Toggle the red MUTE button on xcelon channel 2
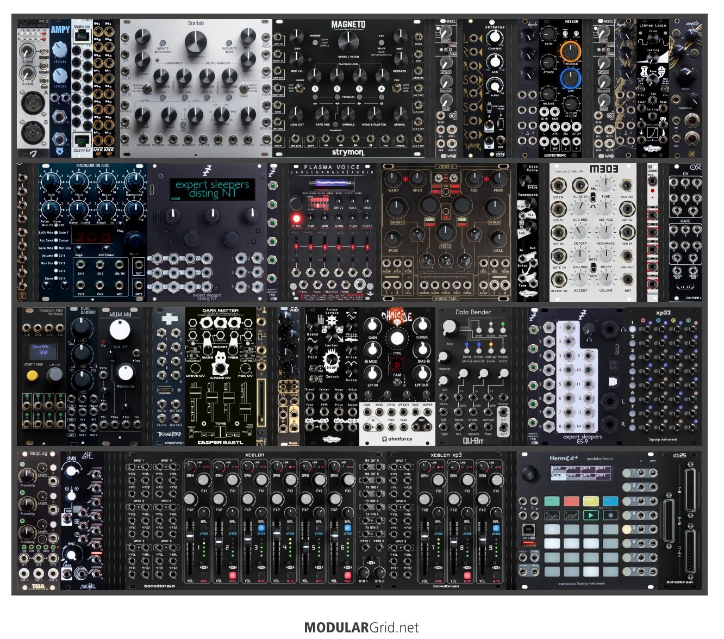 coord(233,575)
